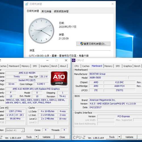Close the left CPU-Z window with X
The width and height of the screenshot is (142, 142).
pyautogui.click(x=66, y=60)
